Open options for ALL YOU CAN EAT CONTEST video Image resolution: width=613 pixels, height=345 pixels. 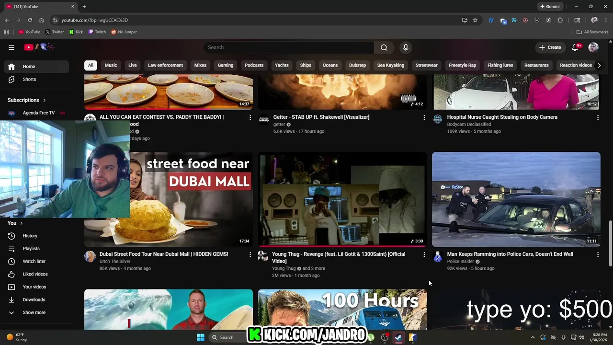250,117
